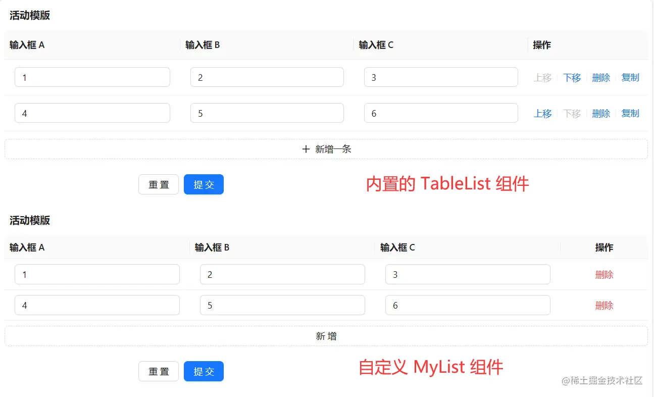Focus MyList input B containing 5
654x397 pixels.
tap(282, 305)
